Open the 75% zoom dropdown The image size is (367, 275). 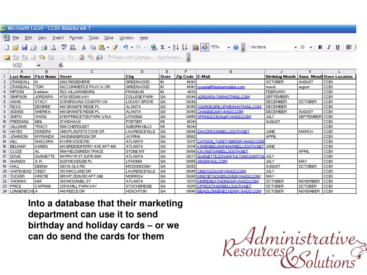tap(229, 48)
